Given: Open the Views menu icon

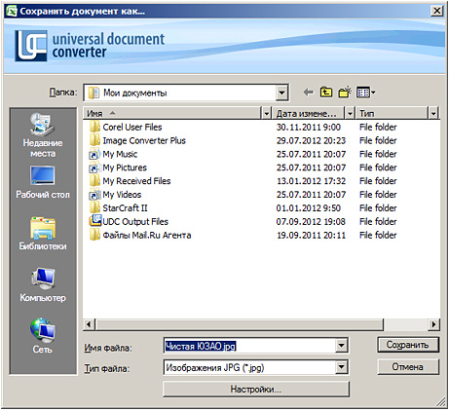Looking at the screenshot, I should pyautogui.click(x=366, y=93).
